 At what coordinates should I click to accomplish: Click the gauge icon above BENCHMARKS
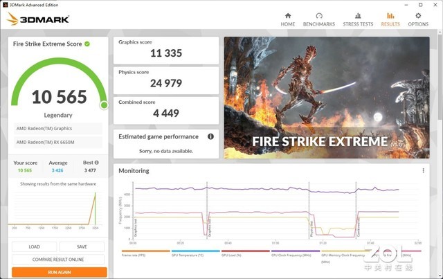click(x=319, y=15)
